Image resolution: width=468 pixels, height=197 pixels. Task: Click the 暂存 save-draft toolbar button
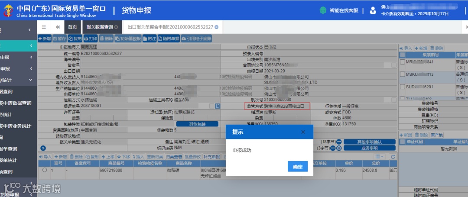click(59, 39)
